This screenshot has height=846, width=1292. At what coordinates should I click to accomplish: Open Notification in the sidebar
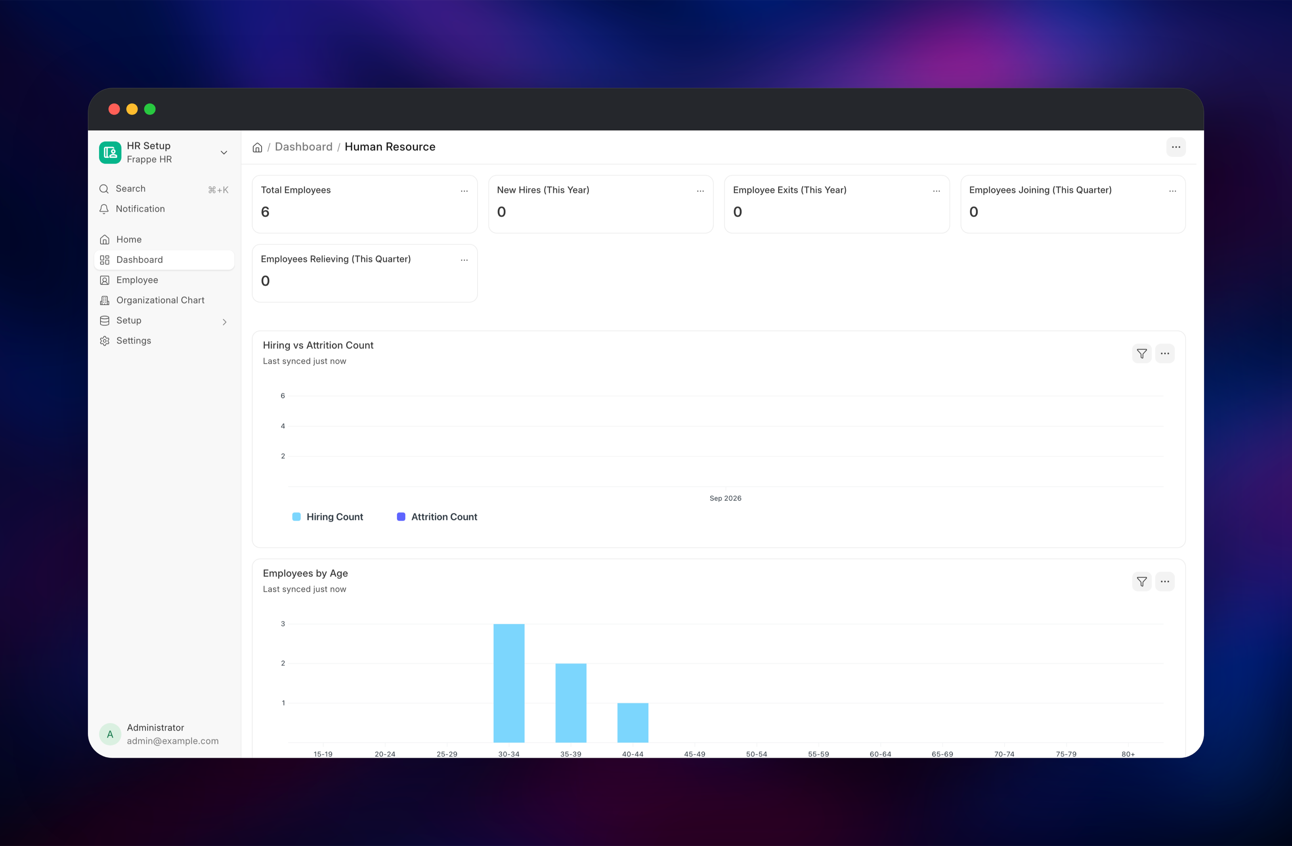[x=164, y=209]
